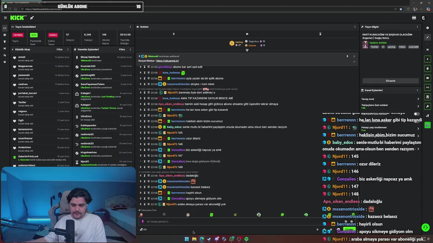Click the green wrench icon in right sidebar
Viewport: 433px width, 243px height.
pyautogui.click(x=428, y=106)
